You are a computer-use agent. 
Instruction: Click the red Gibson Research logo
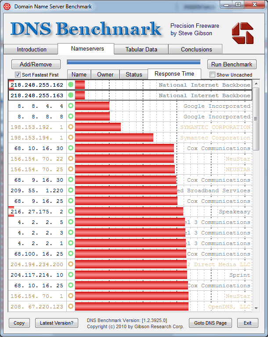[x=243, y=33]
